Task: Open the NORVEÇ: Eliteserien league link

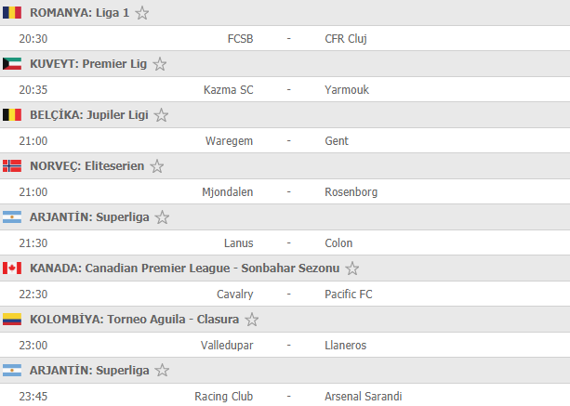Action: click(86, 166)
